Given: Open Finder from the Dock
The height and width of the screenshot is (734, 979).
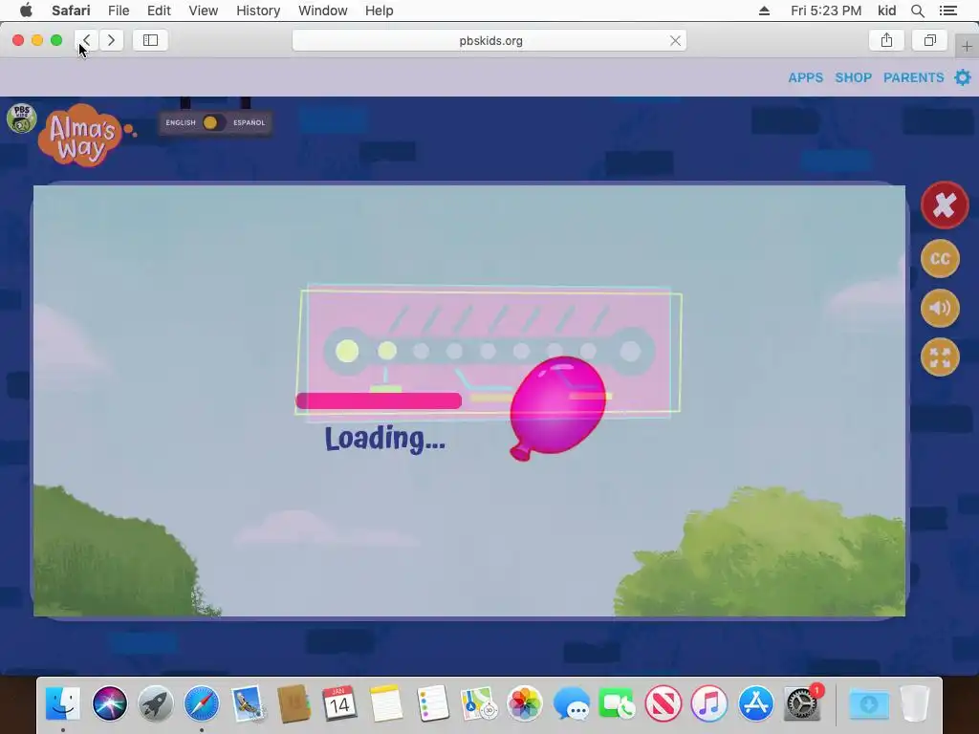Looking at the screenshot, I should tap(63, 703).
